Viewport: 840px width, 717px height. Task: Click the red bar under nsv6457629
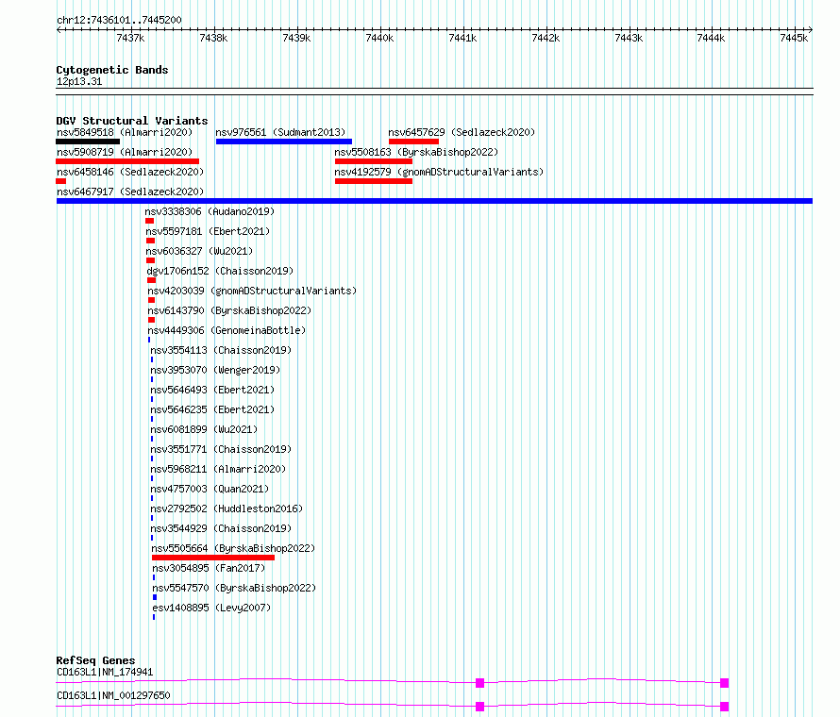413,142
